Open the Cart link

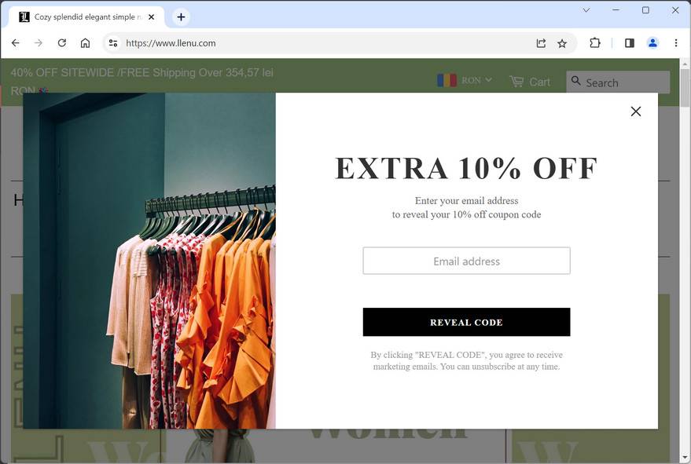point(530,82)
